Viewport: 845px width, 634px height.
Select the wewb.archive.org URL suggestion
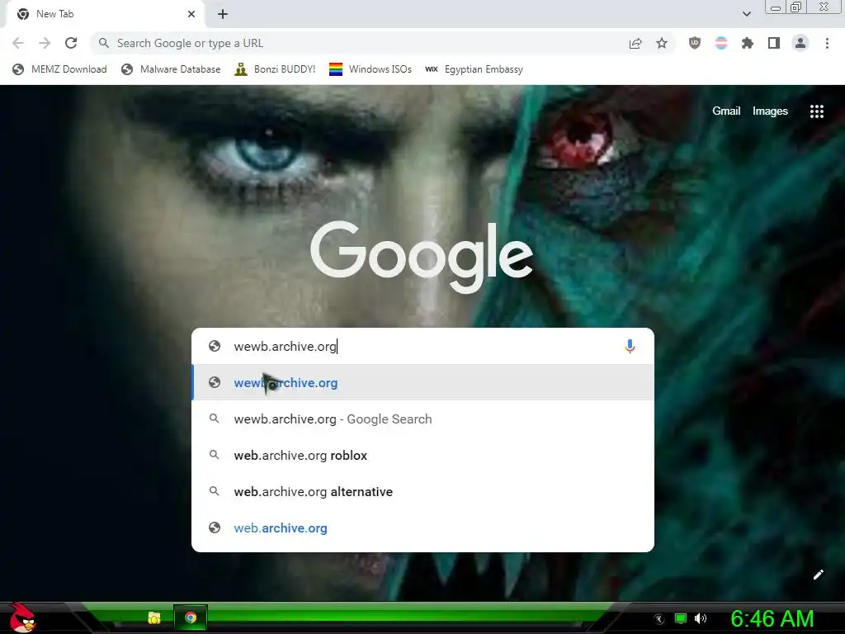(x=422, y=382)
